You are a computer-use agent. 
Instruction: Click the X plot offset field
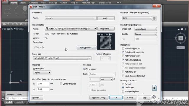coord(43,84)
